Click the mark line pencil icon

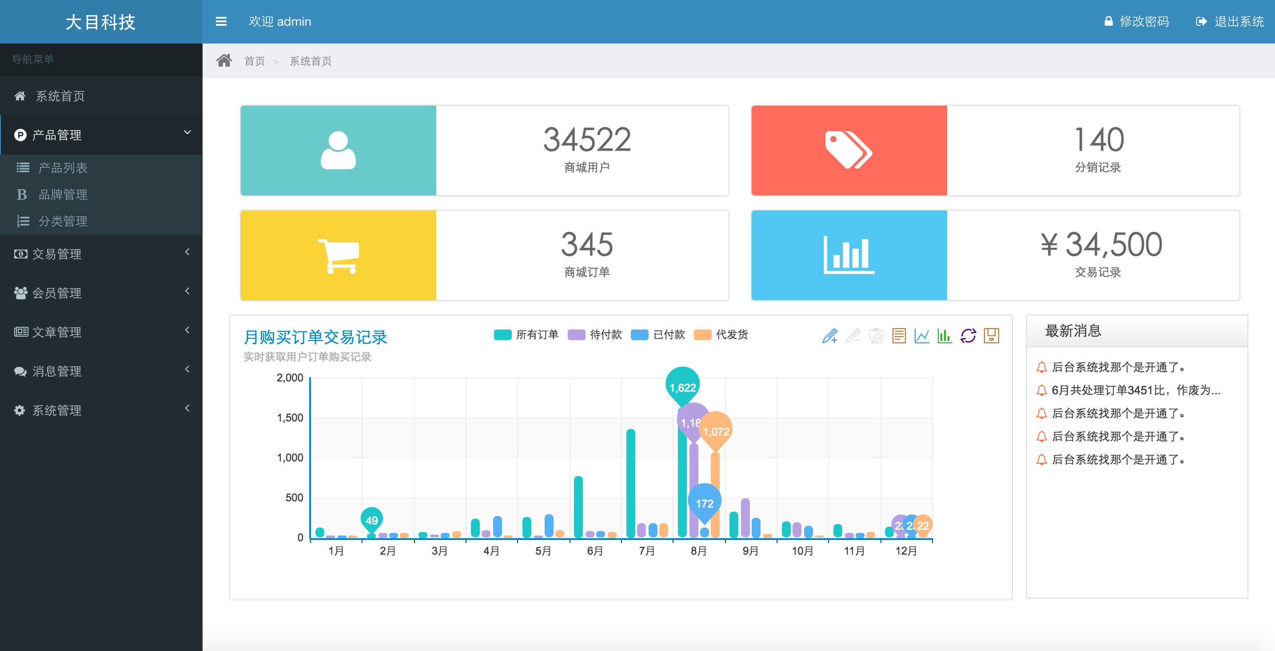pos(830,336)
